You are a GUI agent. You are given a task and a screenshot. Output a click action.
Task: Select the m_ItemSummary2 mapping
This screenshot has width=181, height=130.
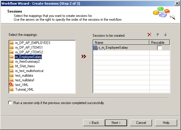(x=27, y=62)
